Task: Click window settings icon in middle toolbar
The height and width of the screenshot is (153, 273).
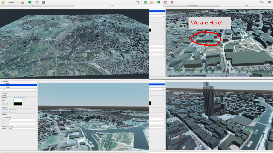Action: [x=138, y=2]
